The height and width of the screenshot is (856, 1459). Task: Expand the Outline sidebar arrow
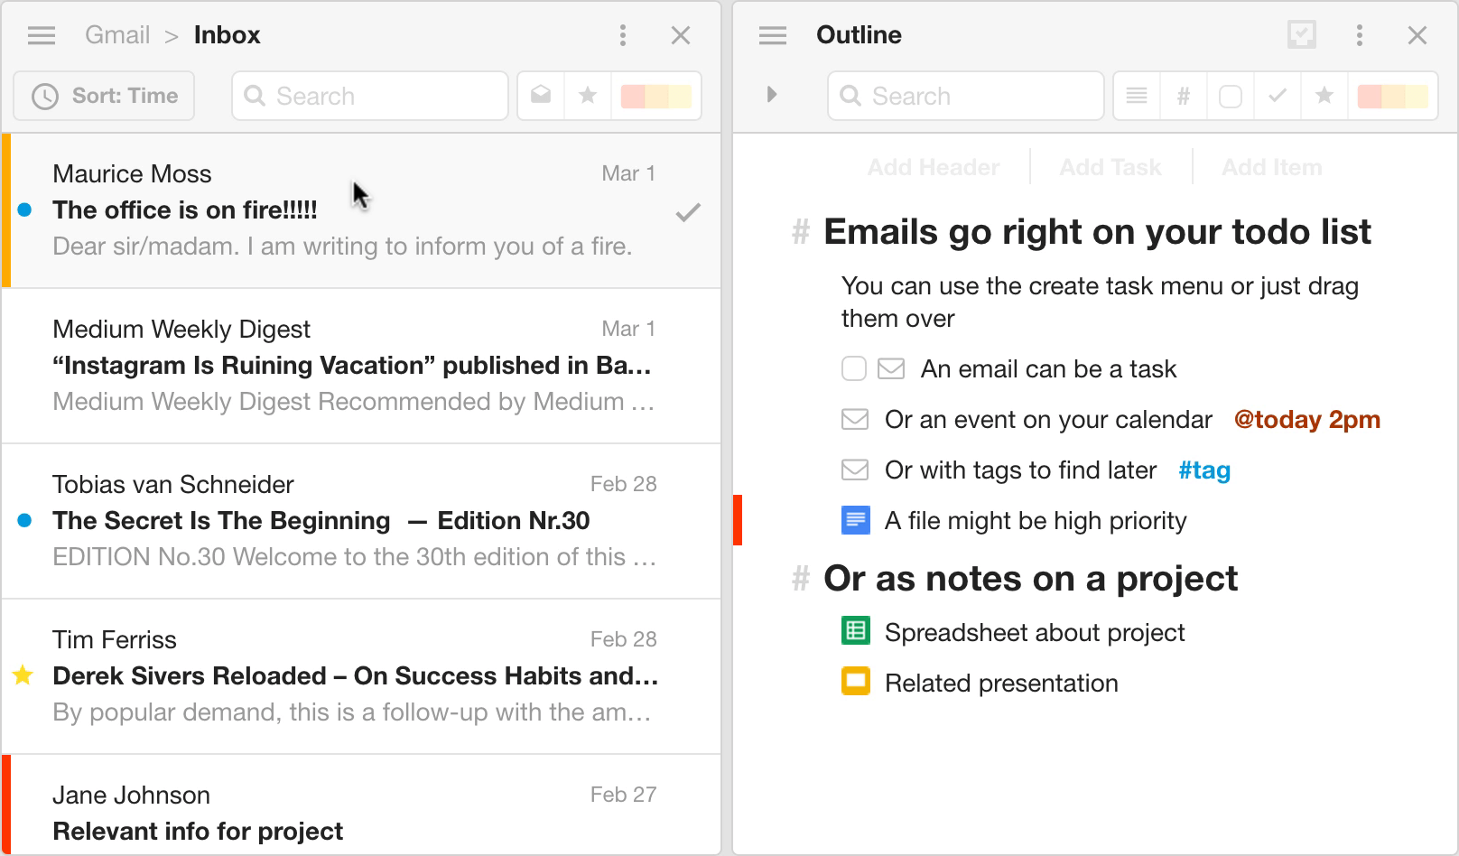point(771,94)
